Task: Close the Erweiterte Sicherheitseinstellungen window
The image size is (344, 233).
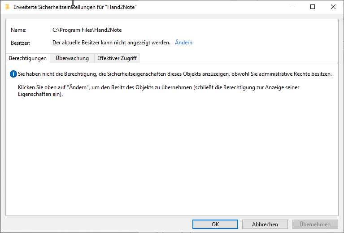Action: click(333, 7)
